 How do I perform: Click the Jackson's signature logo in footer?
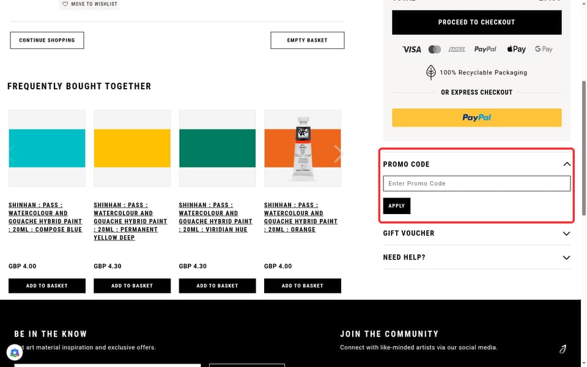tap(563, 349)
